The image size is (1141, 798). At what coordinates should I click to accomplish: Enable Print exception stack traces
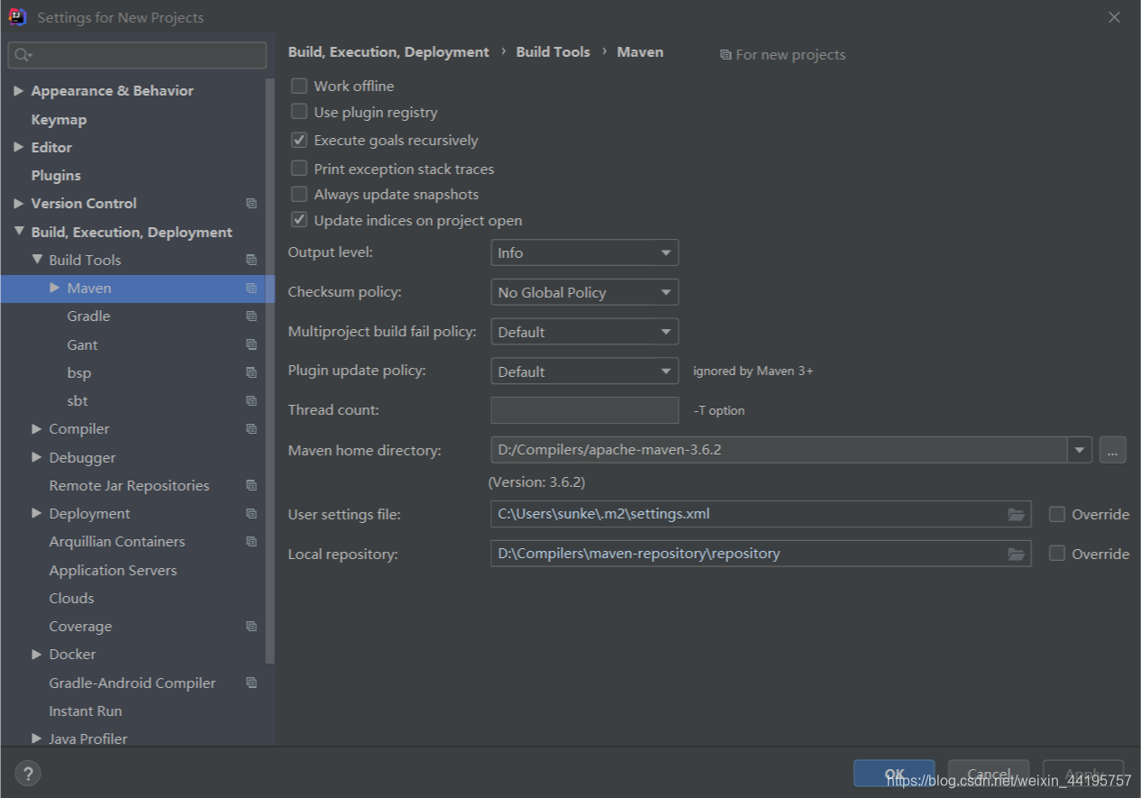click(299, 169)
